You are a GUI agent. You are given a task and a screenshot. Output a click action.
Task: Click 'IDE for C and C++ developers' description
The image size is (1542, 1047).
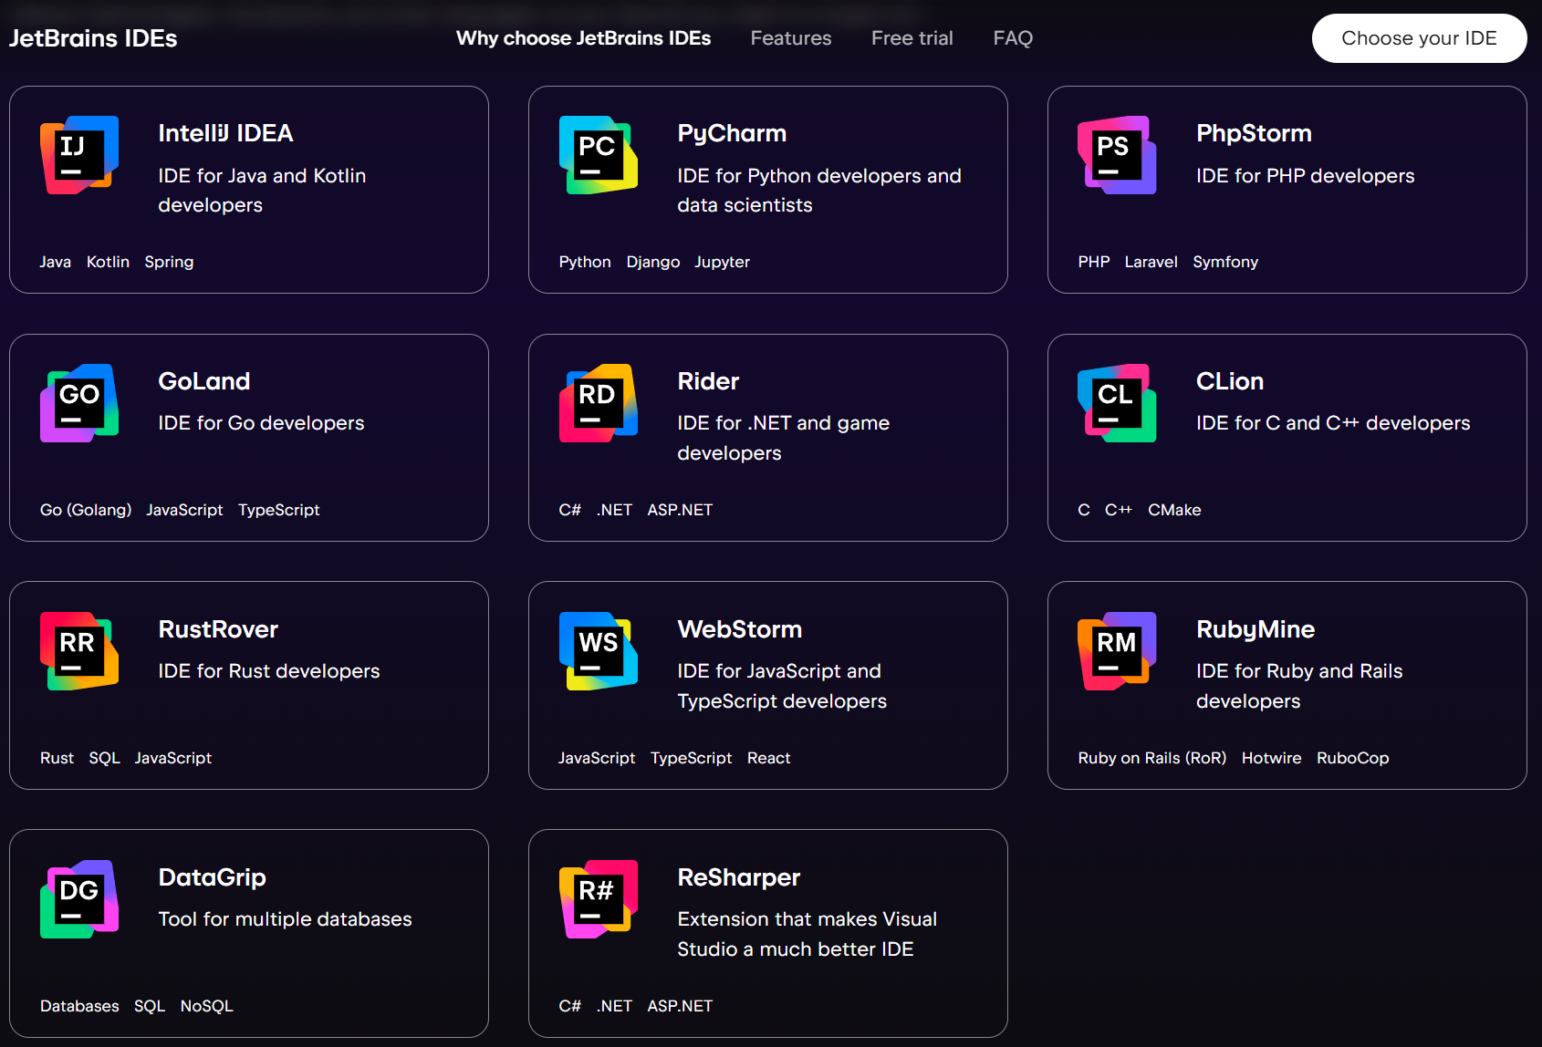[x=1333, y=423]
